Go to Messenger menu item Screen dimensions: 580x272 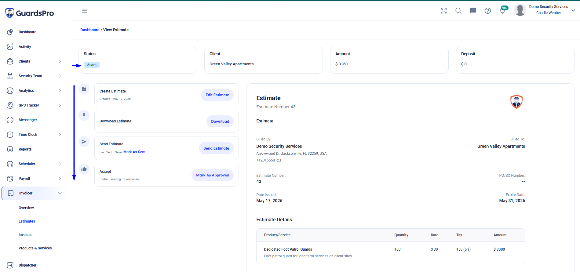coord(28,120)
